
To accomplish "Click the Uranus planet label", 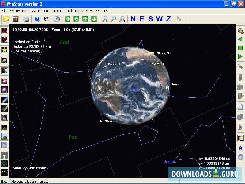I will point(170,162).
